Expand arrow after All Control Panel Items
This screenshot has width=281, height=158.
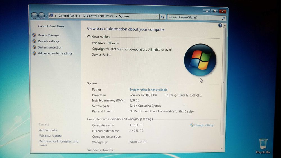pos(116,16)
